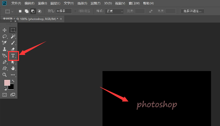Activate the Clone Stamp tool
220x126 pixels.
click(x=5, y=49)
